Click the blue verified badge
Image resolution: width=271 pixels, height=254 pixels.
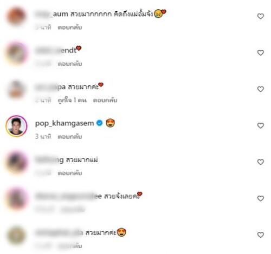[x=99, y=123]
